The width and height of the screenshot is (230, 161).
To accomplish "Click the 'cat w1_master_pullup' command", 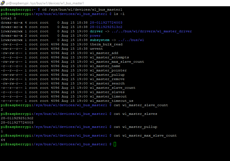I will point(136,127).
